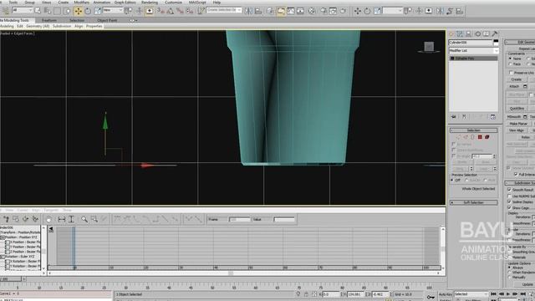
Task: Open the Rendering menu
Action: [x=150, y=3]
